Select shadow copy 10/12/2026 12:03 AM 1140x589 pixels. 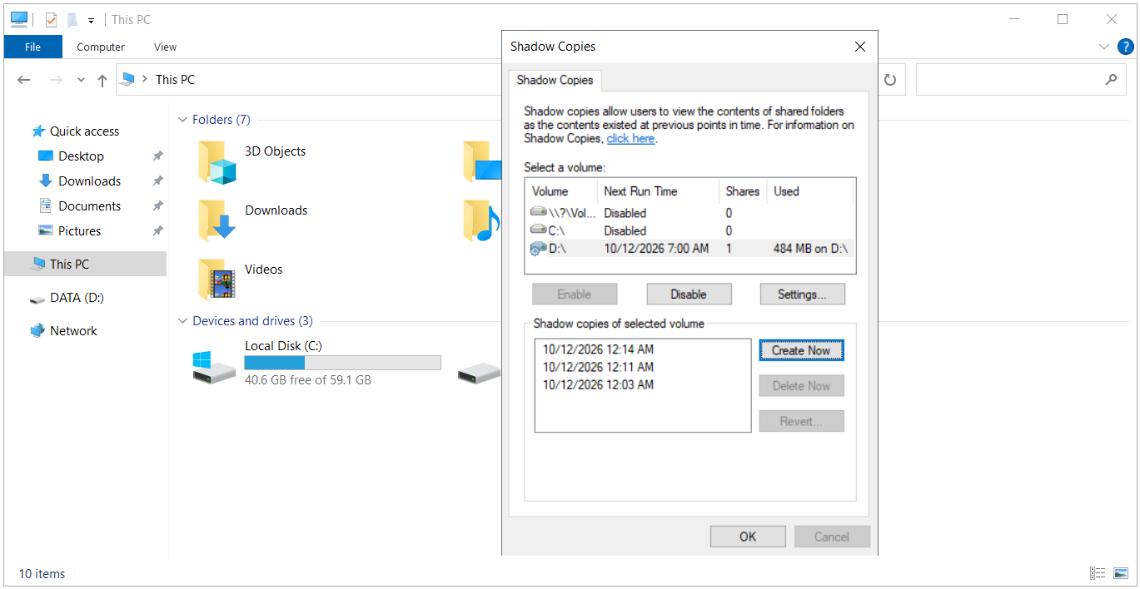point(598,384)
